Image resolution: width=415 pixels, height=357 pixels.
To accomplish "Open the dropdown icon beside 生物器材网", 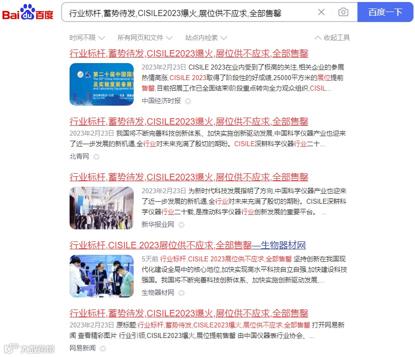I will pos(181,293).
